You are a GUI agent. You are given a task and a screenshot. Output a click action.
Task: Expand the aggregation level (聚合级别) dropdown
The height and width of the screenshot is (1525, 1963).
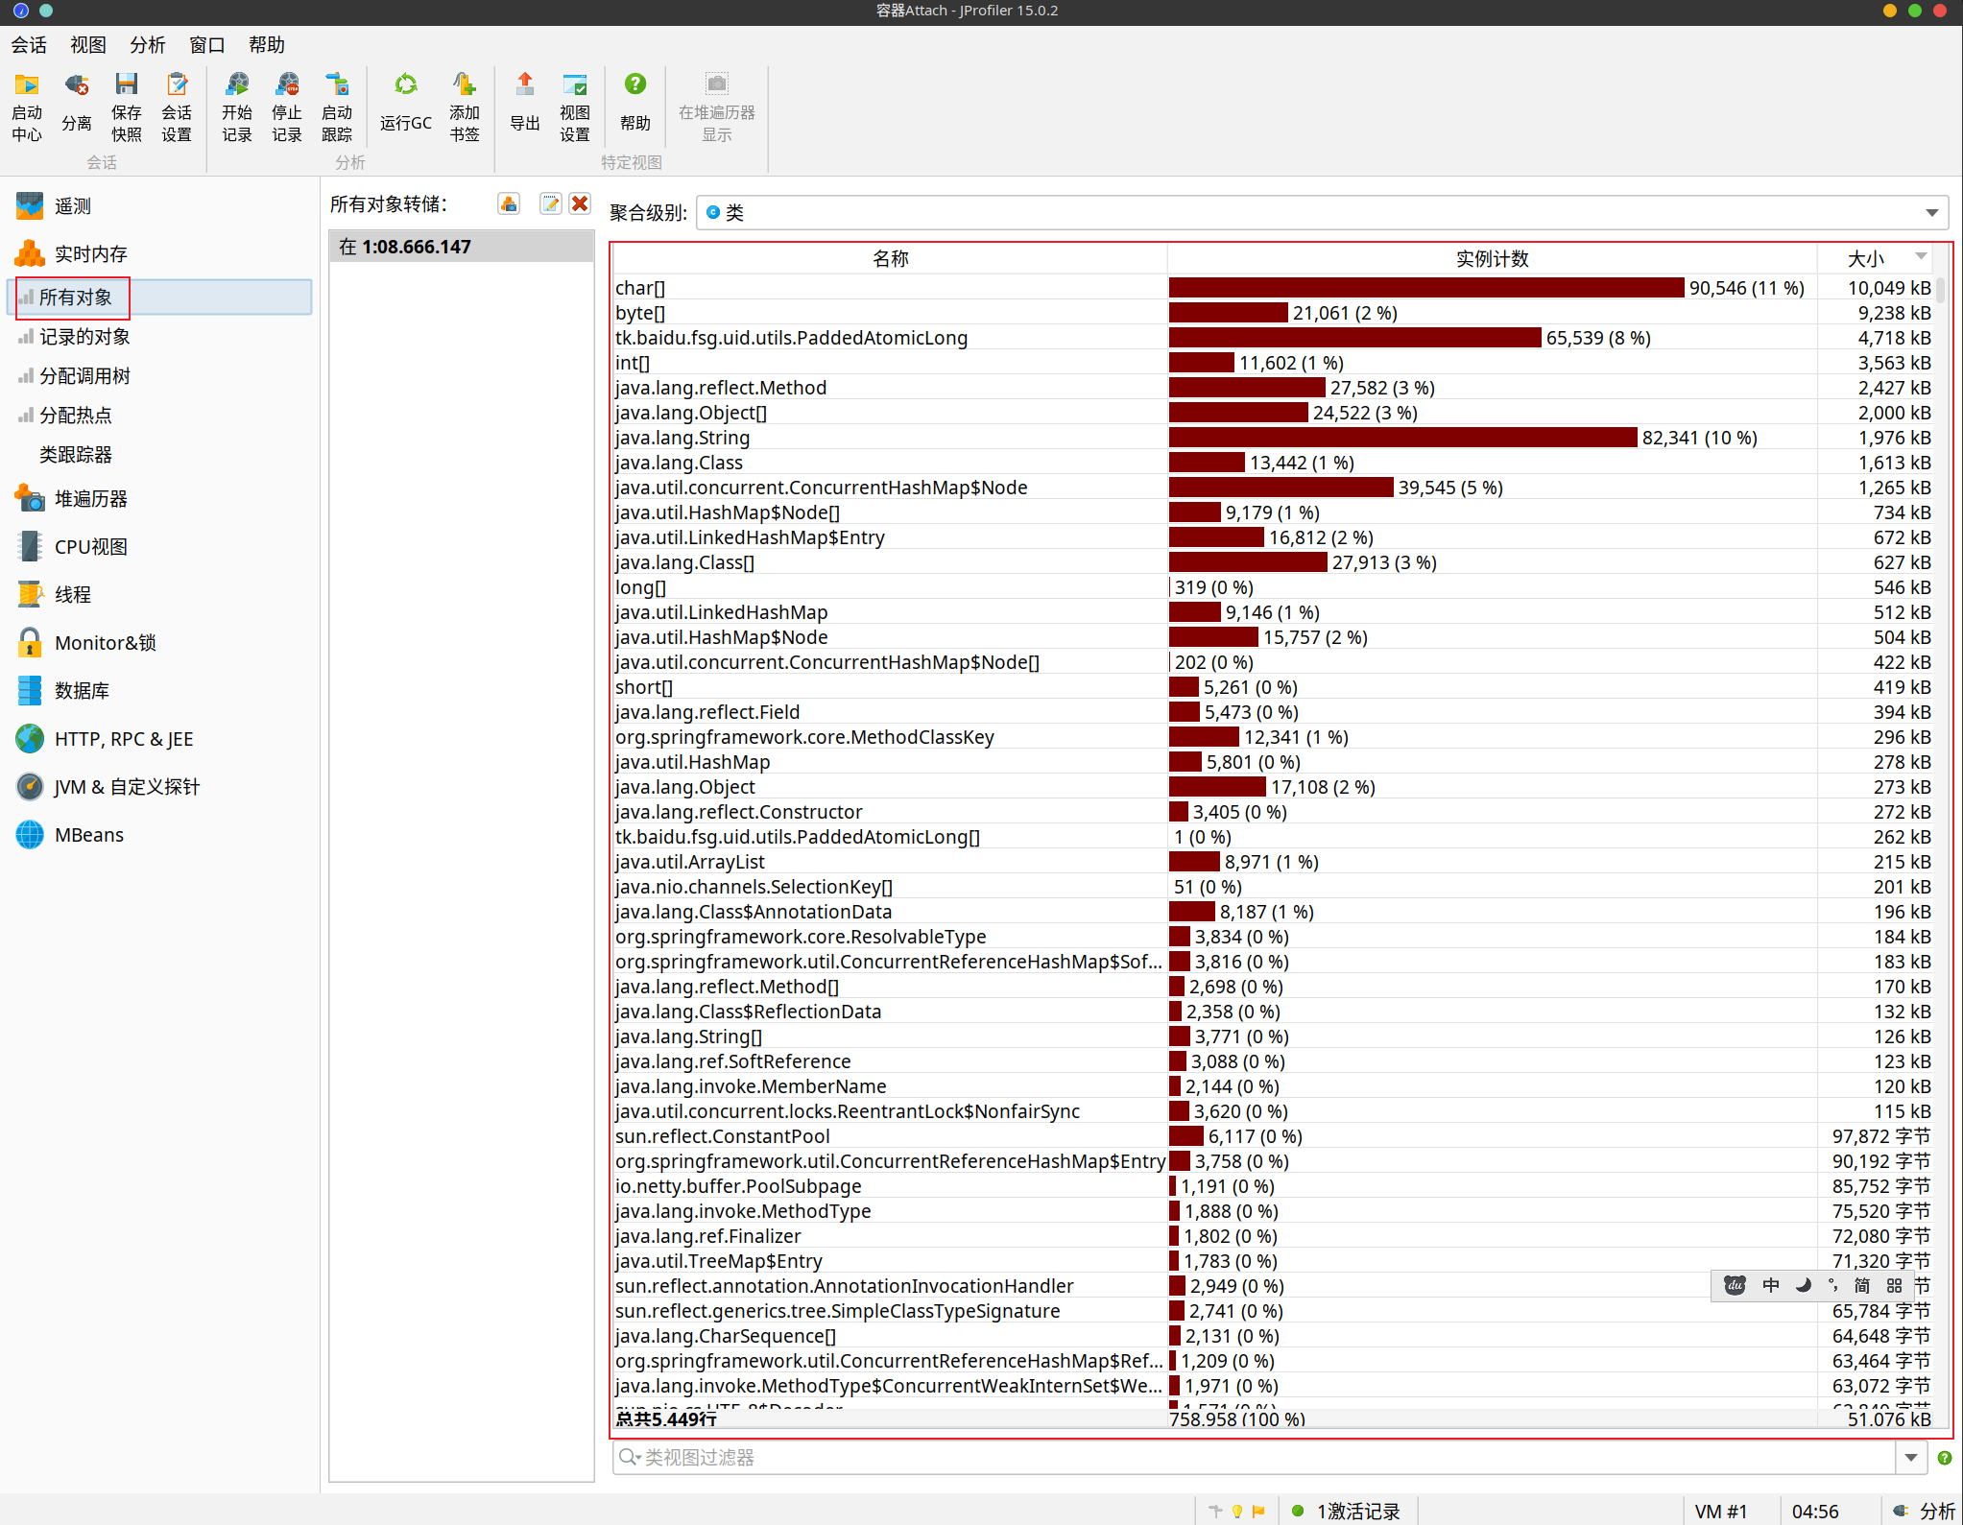(x=1931, y=213)
